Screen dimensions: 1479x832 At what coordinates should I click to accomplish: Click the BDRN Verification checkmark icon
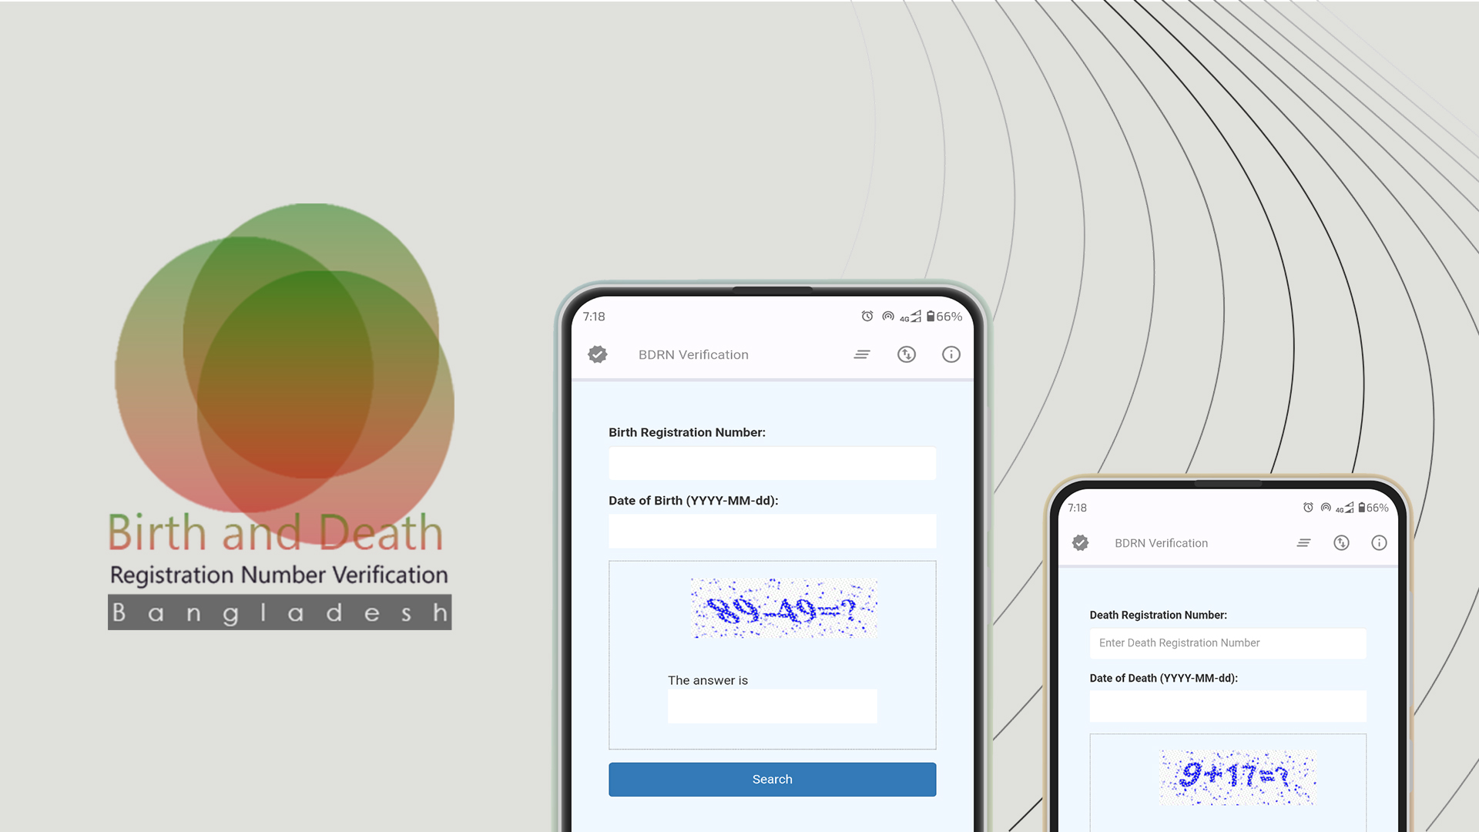(596, 354)
